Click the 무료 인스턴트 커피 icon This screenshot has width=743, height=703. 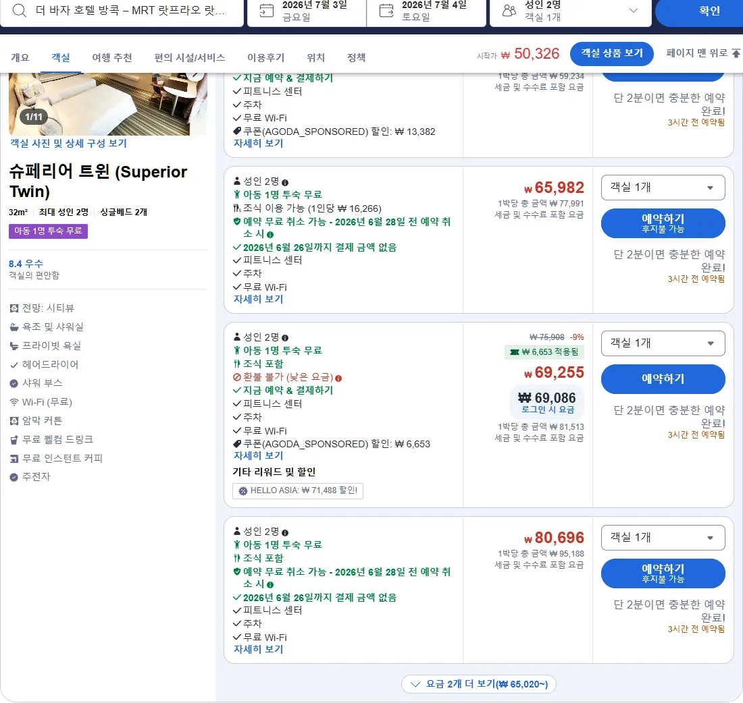(14, 459)
